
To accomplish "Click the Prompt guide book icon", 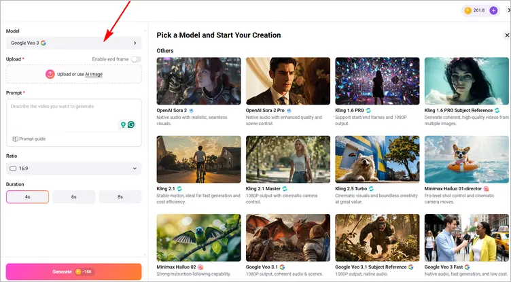I will pos(16,139).
